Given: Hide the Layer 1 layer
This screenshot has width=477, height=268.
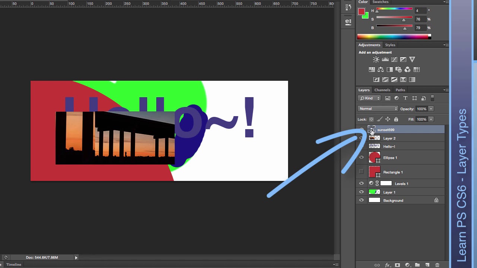Looking at the screenshot, I should click(x=361, y=192).
